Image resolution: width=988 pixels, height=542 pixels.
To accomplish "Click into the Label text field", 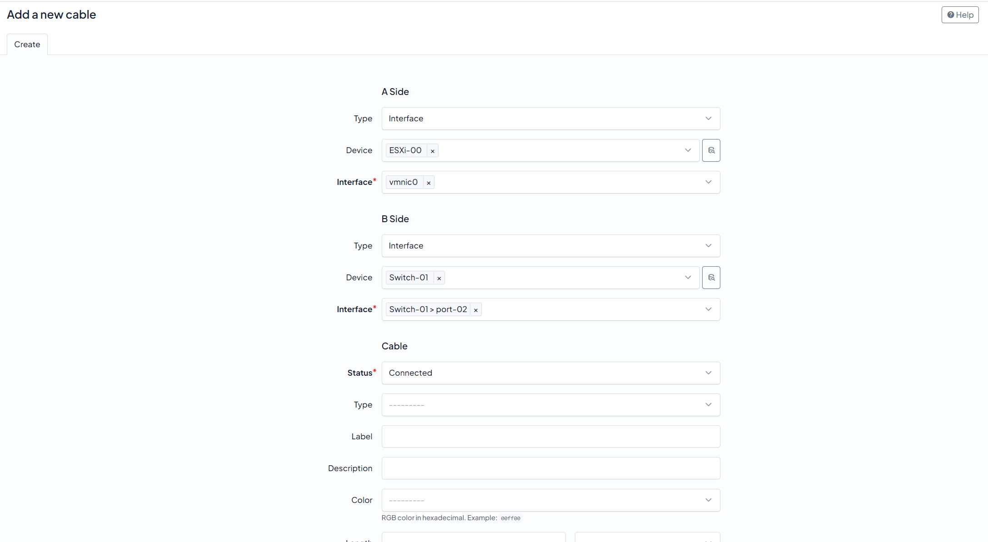I will [x=550, y=437].
